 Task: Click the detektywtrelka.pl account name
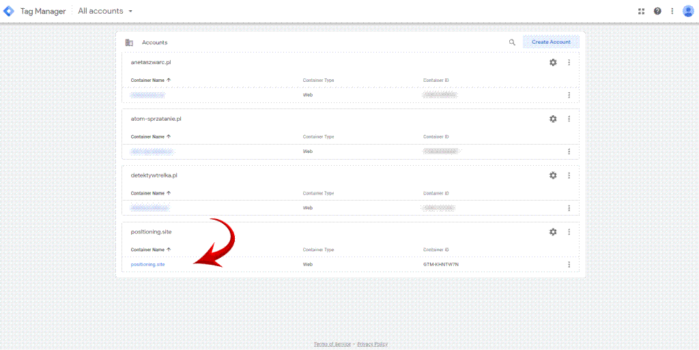154,175
